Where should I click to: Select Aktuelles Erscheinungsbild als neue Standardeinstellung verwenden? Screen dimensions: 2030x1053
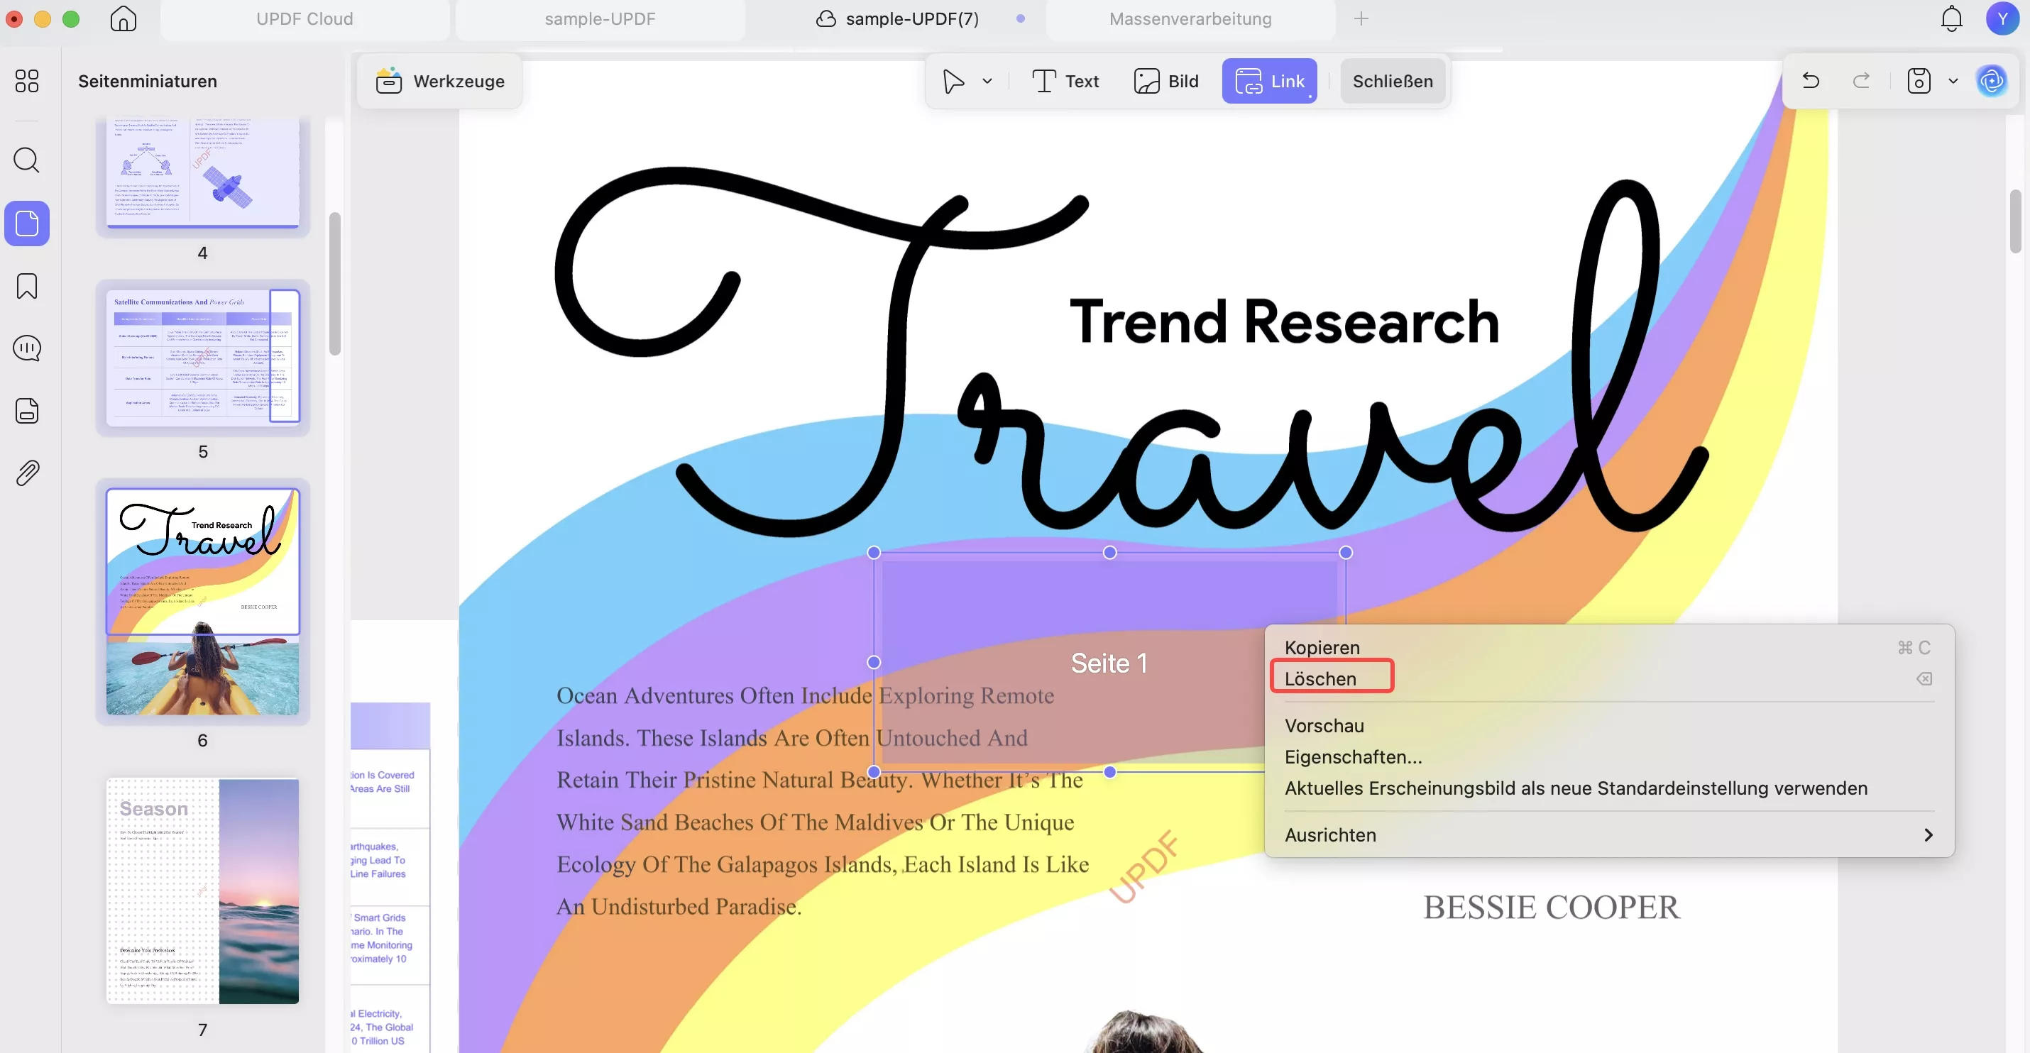tap(1609, 788)
